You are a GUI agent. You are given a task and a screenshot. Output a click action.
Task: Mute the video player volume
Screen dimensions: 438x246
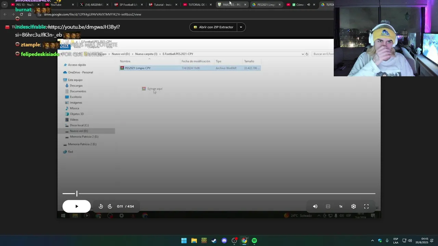click(x=315, y=206)
